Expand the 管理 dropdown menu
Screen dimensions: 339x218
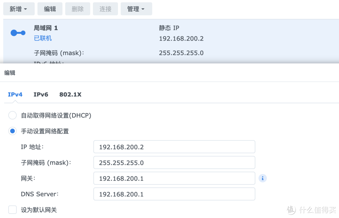click(x=136, y=9)
